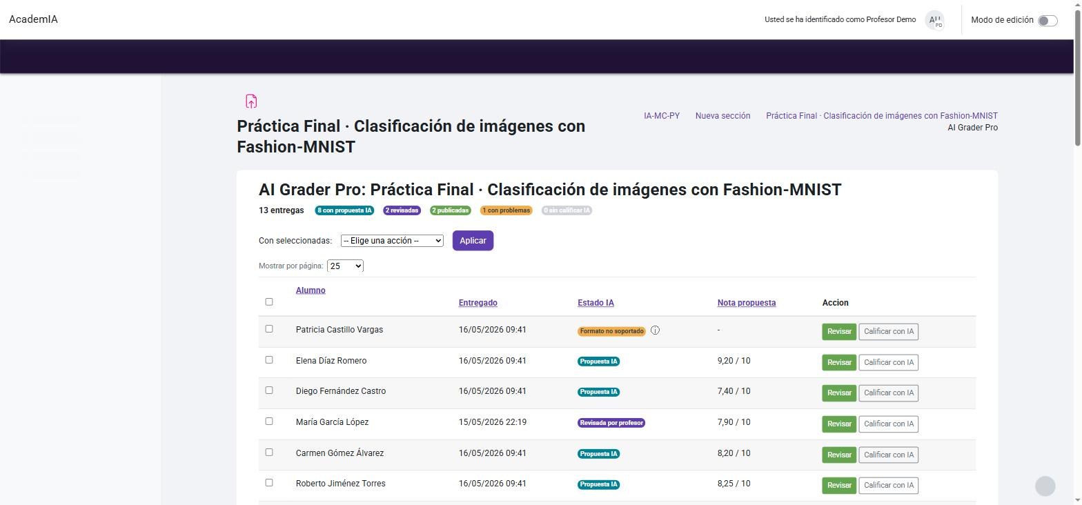Click the '13 entregas' count text

[281, 210]
